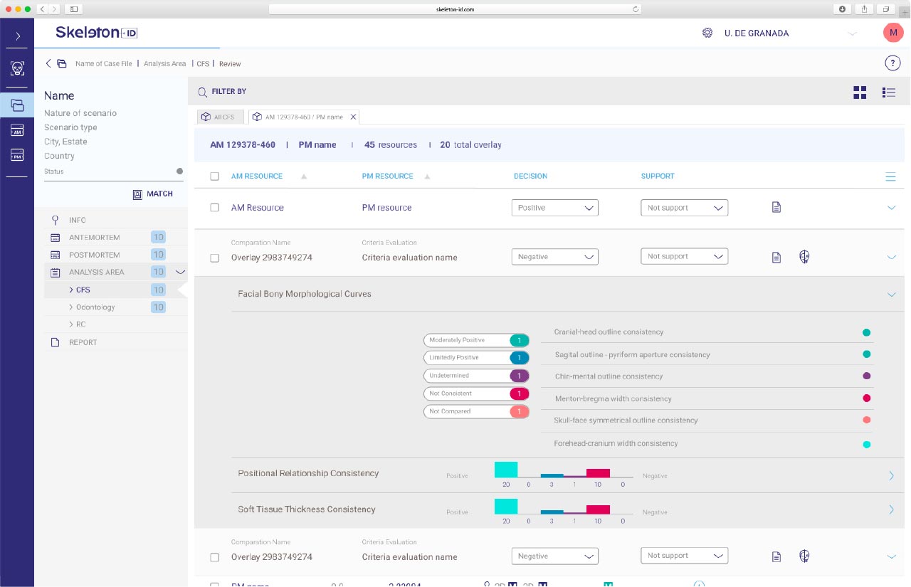Image resolution: width=911 pixels, height=587 pixels.
Task: Open the PM card icon in sidebar
Action: pyautogui.click(x=17, y=154)
